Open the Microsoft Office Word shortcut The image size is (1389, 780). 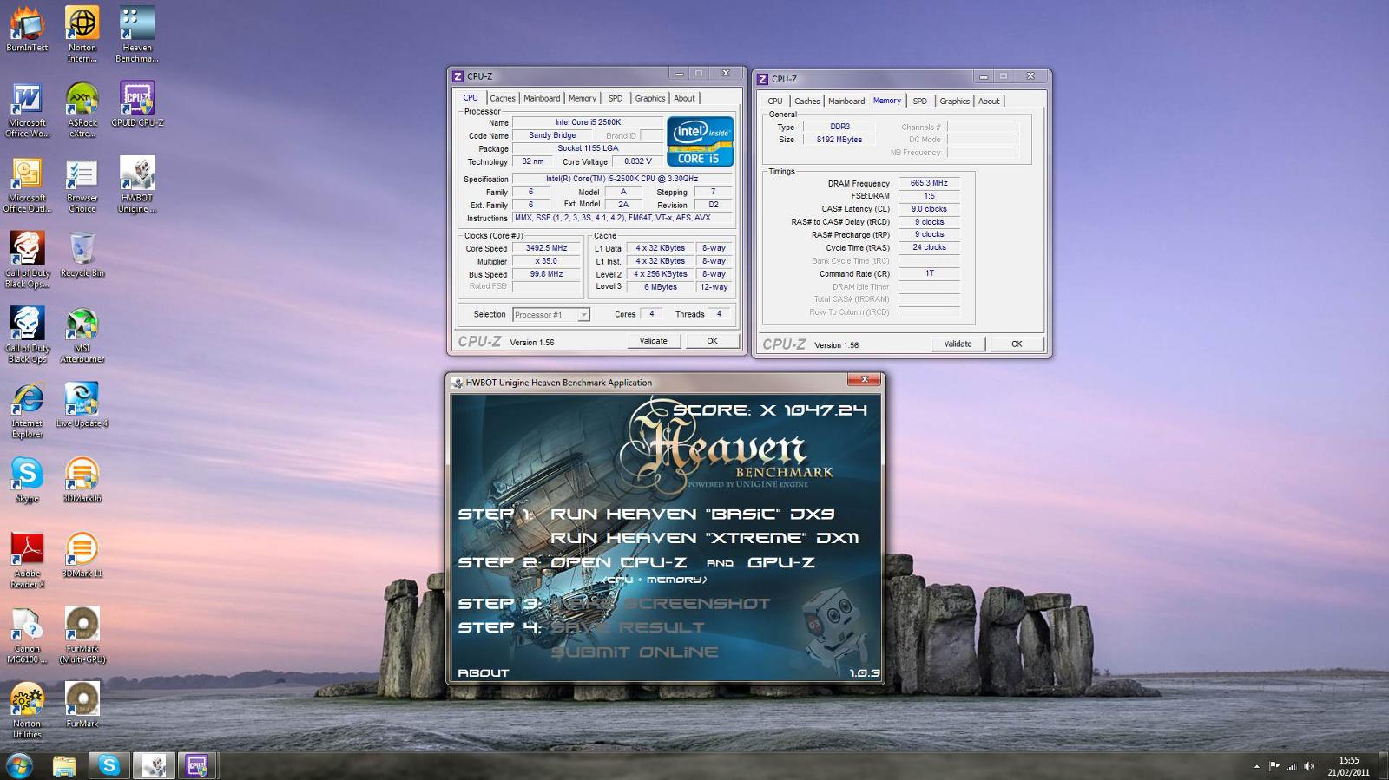click(x=27, y=110)
